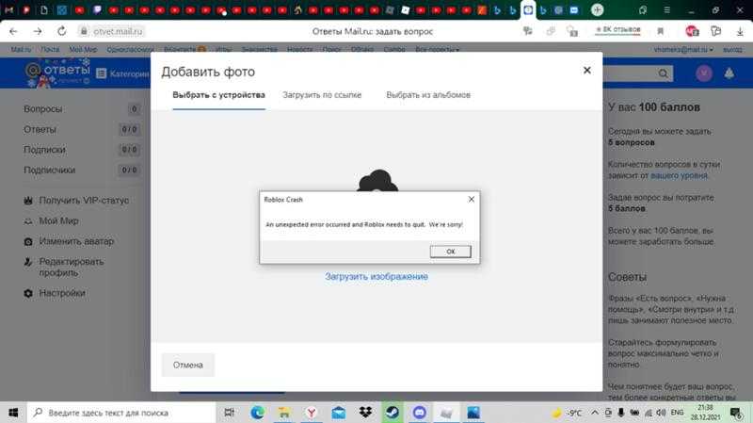The image size is (753, 423).
Task: Open Yandex Browser from taskbar
Action: (312, 413)
